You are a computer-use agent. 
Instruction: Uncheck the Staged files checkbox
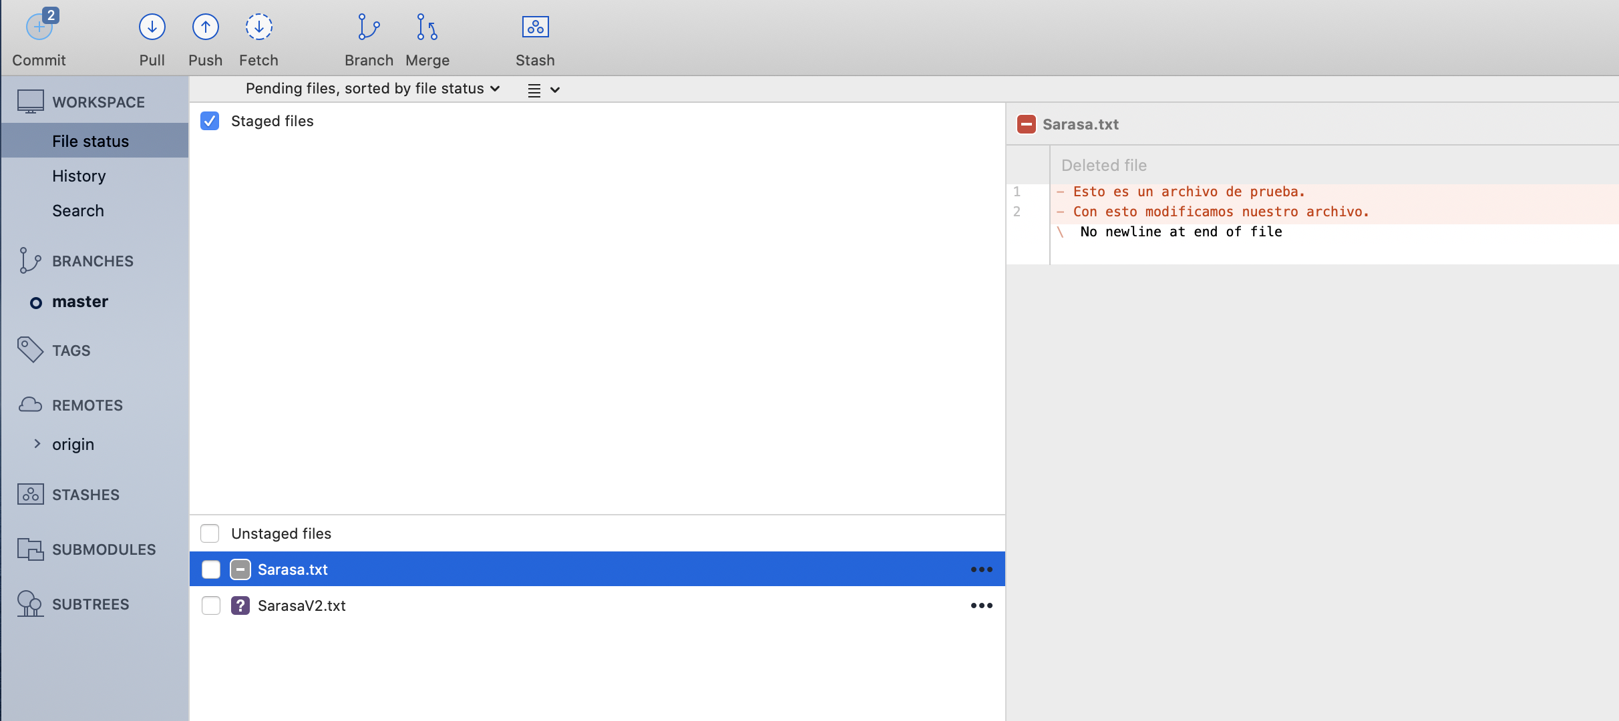point(210,121)
